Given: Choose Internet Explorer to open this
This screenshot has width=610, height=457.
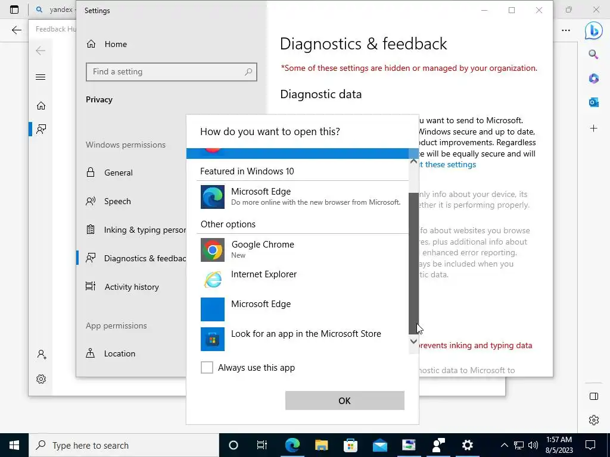Looking at the screenshot, I should [302, 279].
